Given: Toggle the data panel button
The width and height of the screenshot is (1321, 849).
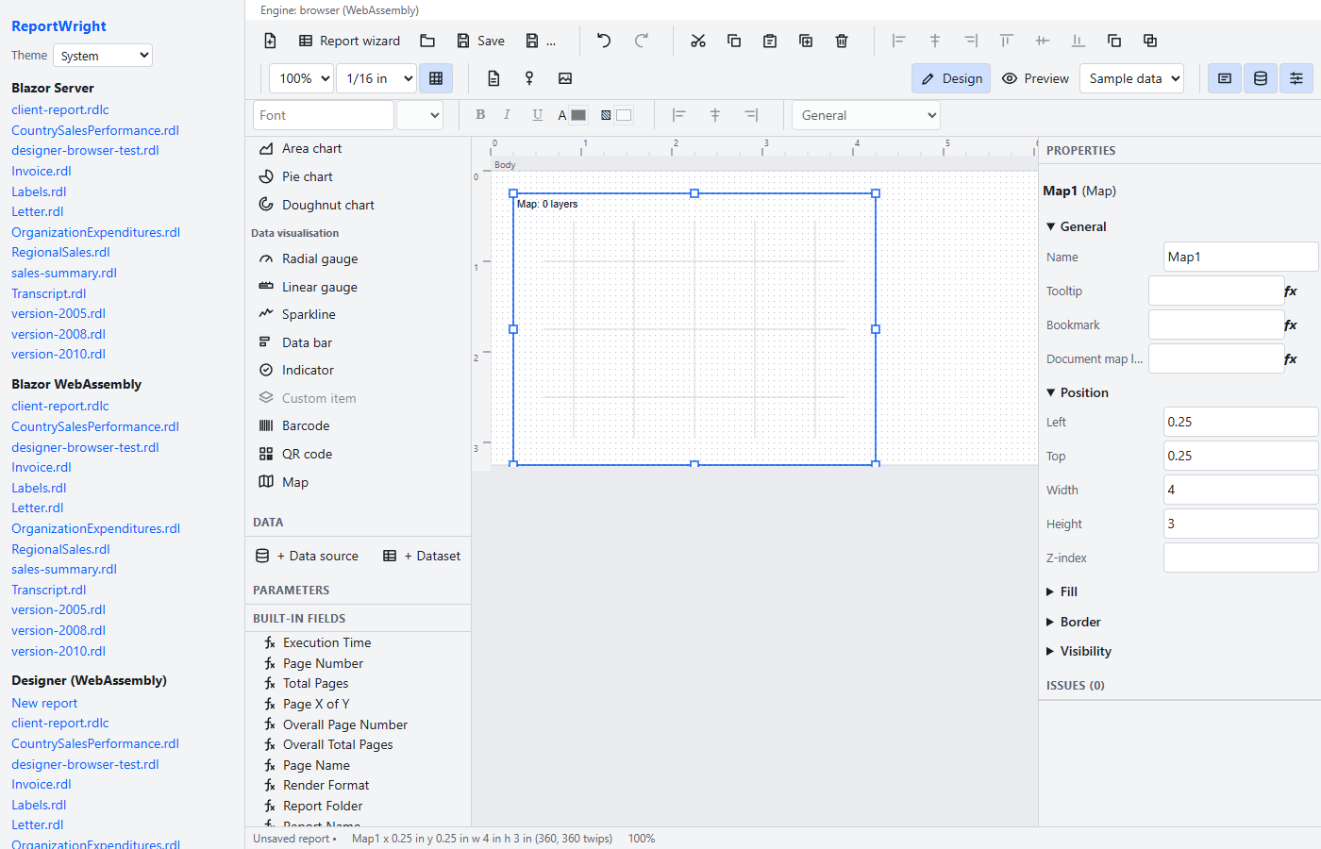Looking at the screenshot, I should point(1261,78).
